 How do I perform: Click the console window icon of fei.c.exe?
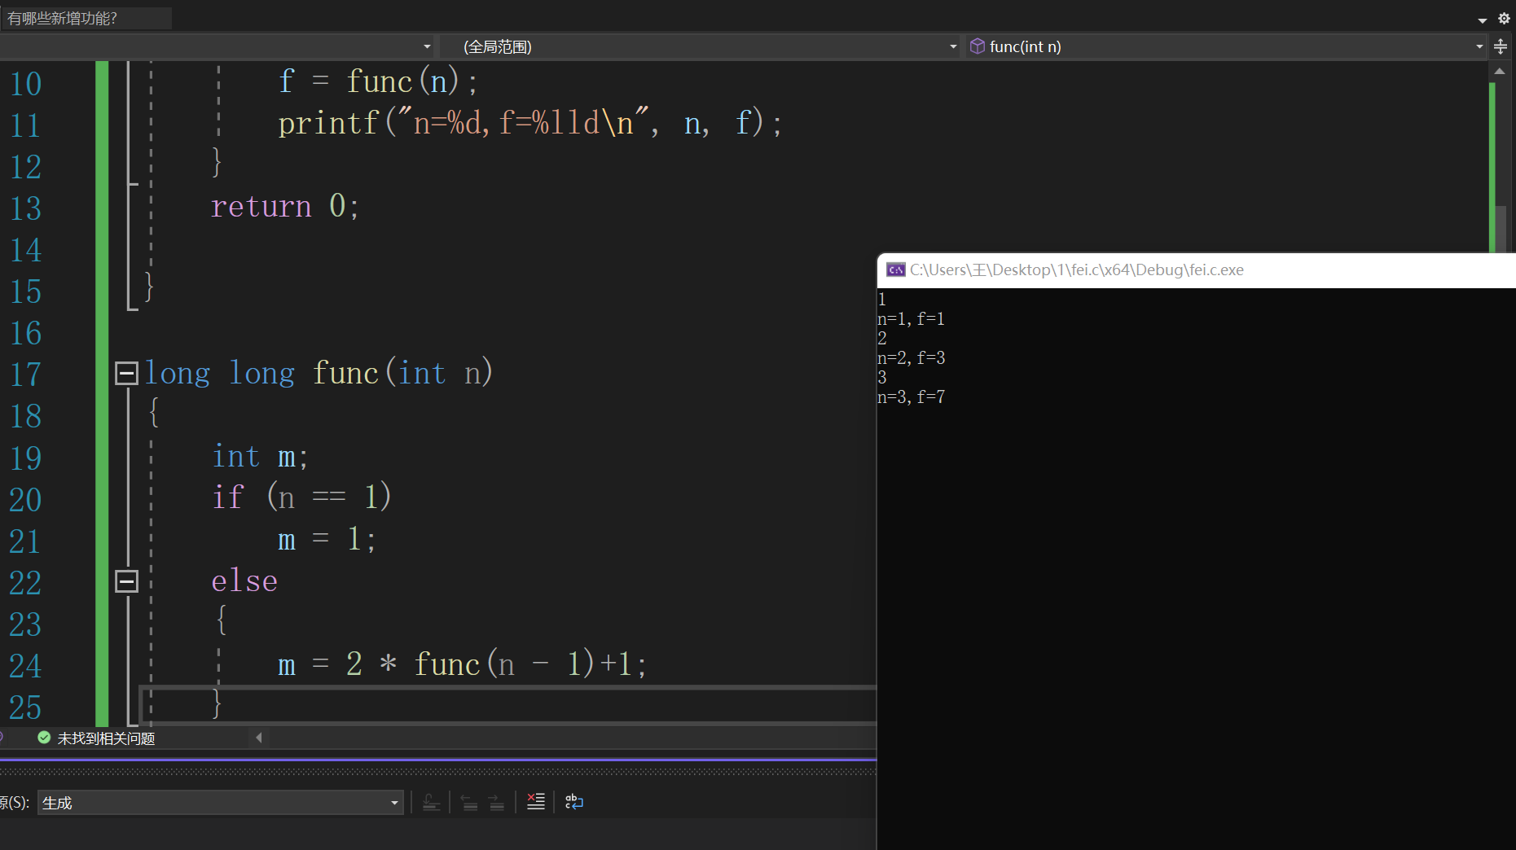point(896,269)
